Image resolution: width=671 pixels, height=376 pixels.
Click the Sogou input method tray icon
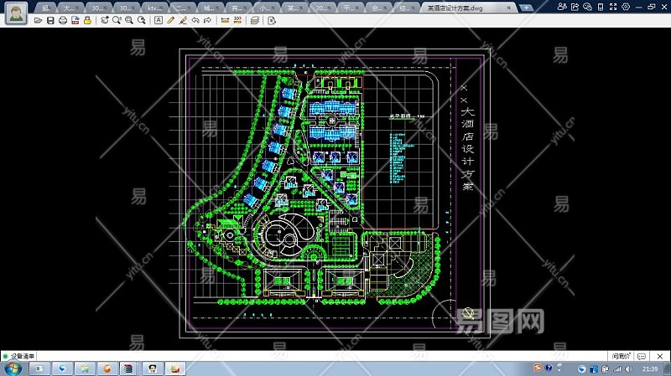(538, 368)
